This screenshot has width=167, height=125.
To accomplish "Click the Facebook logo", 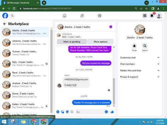I will coord(5,16).
